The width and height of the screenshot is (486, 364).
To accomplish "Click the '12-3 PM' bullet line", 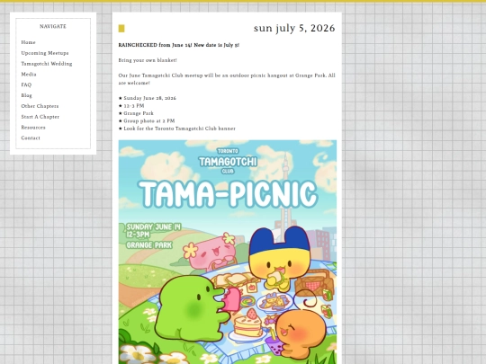I will (131, 106).
